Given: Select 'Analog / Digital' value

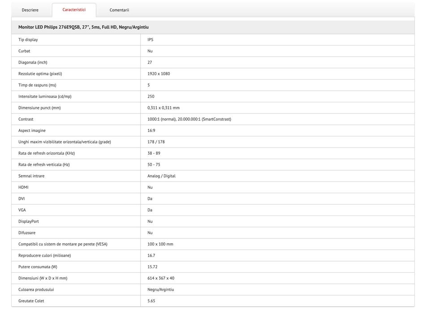Looking at the screenshot, I should [x=161, y=176].
